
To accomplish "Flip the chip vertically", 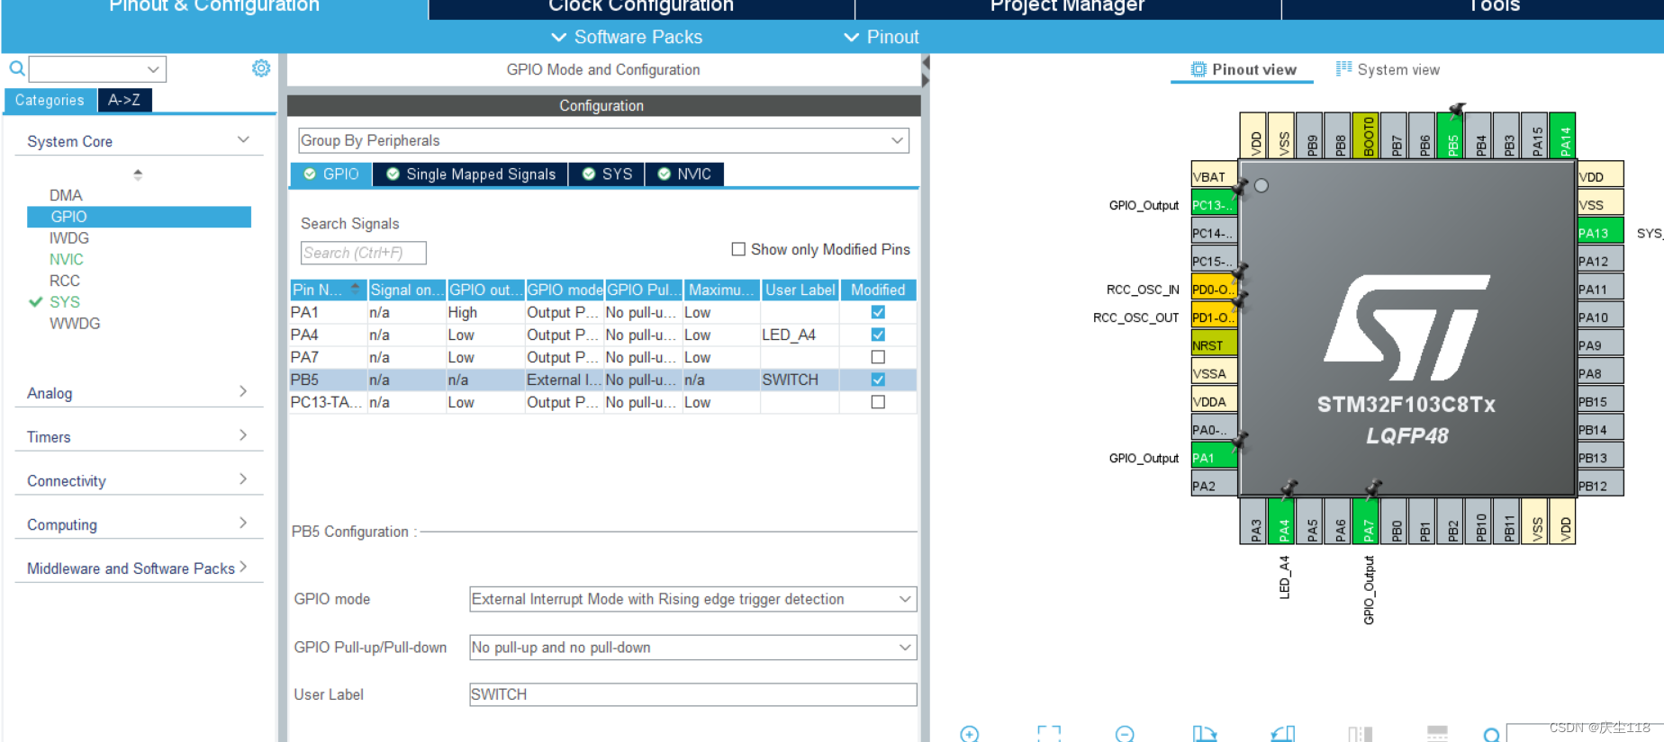I will pyautogui.click(x=1438, y=734).
